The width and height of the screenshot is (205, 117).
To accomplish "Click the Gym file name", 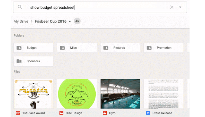I will tap(112, 113).
